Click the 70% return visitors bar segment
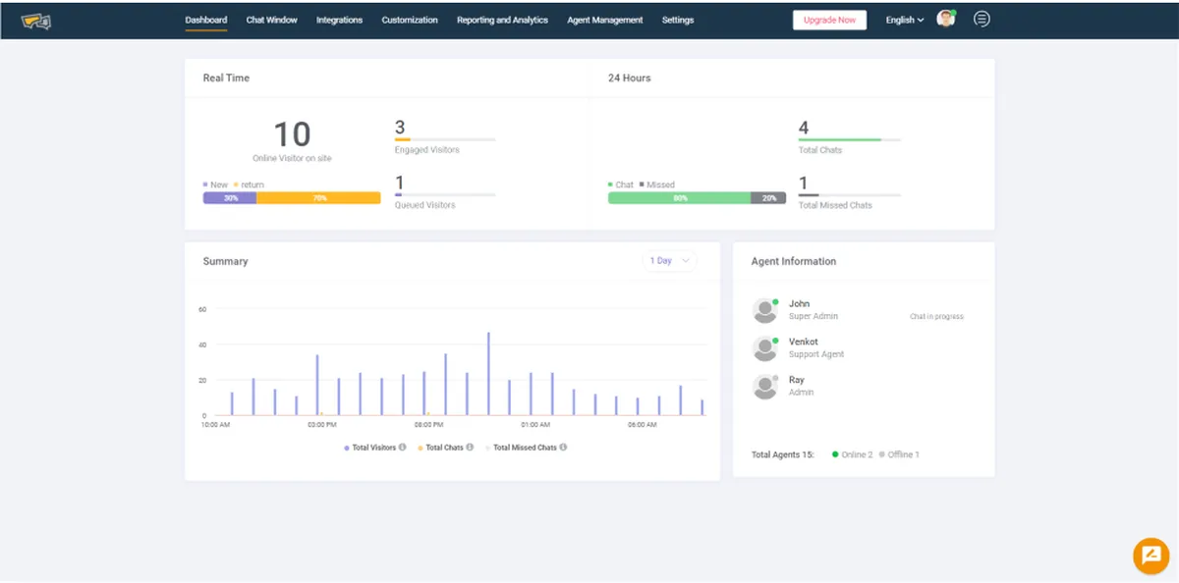The width and height of the screenshot is (1179, 583). tap(318, 198)
